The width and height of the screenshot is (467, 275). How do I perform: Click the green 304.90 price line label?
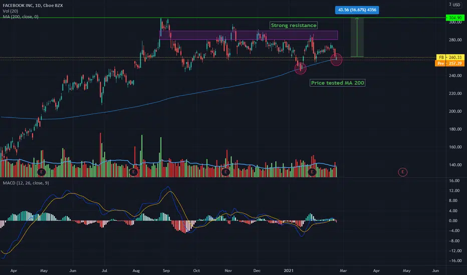[455, 18]
